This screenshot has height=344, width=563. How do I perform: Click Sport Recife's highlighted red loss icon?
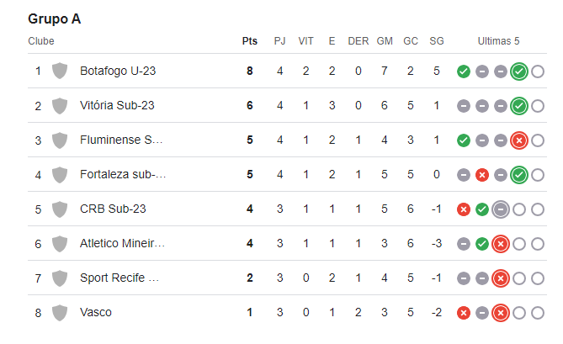(x=501, y=278)
